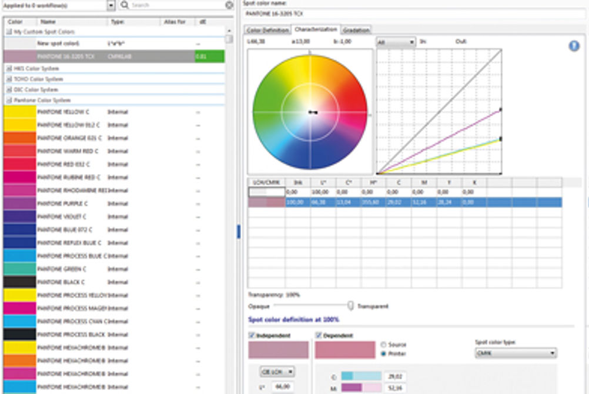Sort list by the Alias for column header
This screenshot has width=589, height=394.
click(178, 22)
